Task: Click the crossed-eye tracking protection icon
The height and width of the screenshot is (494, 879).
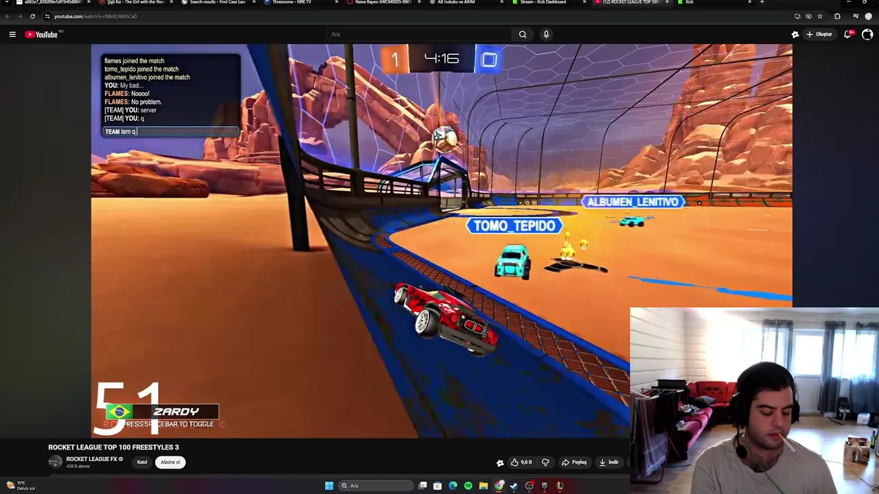Action: click(x=808, y=16)
